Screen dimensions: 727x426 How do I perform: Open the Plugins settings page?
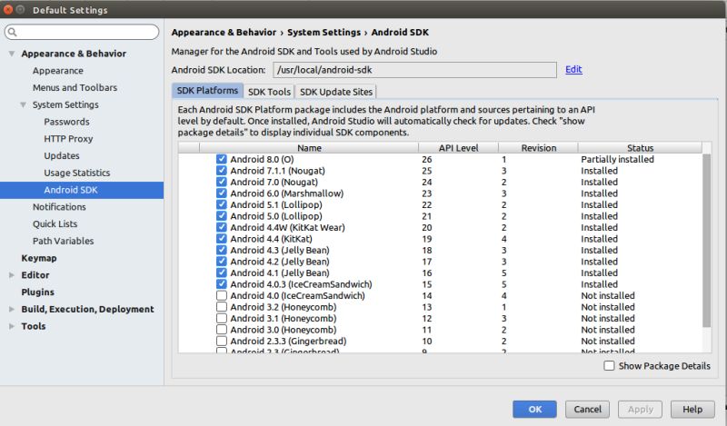click(37, 292)
